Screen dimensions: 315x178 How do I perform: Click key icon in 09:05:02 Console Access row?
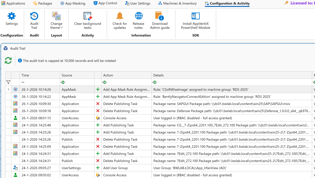pyautogui.click(x=98, y=175)
